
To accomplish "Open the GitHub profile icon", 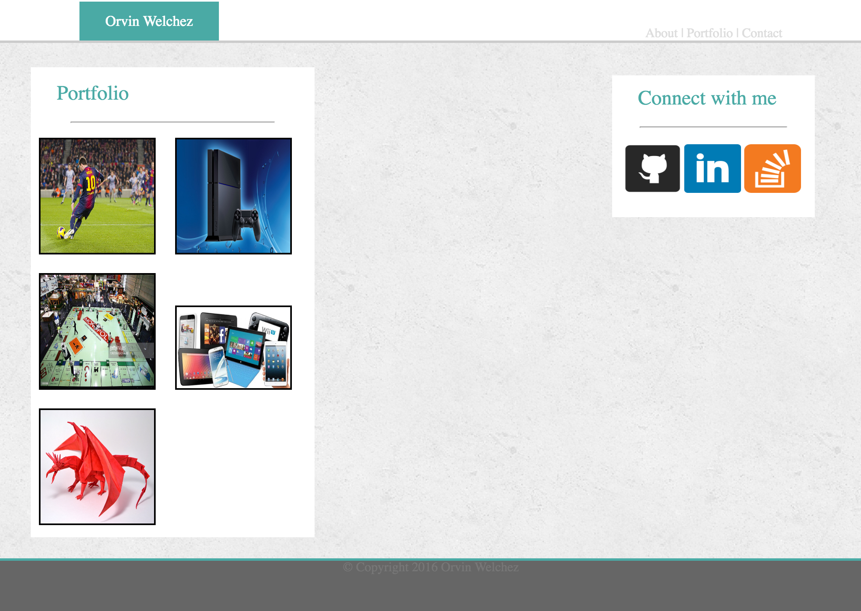I will [x=652, y=169].
